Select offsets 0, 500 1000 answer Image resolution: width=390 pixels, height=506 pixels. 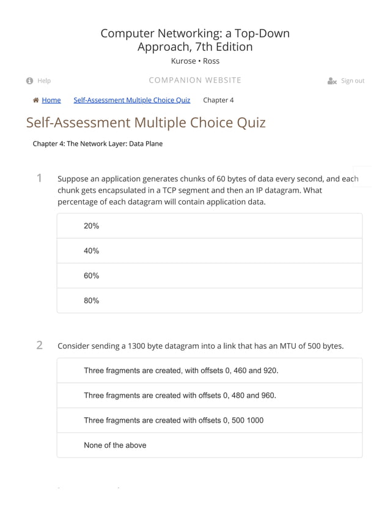(209, 420)
